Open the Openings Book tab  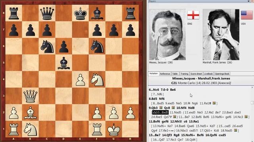tap(222, 74)
